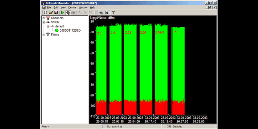Click the Options toolbar icon
The image size is (258, 129).
pos(73,13)
